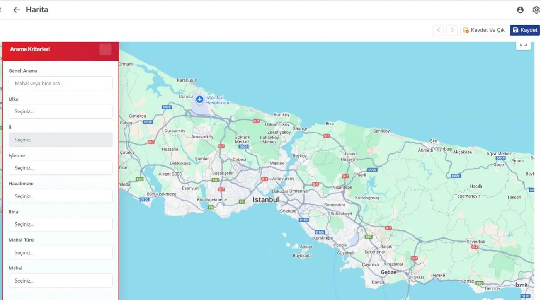The height and width of the screenshot is (300, 541).
Task: Open the user account profile icon
Action: coord(520,10)
